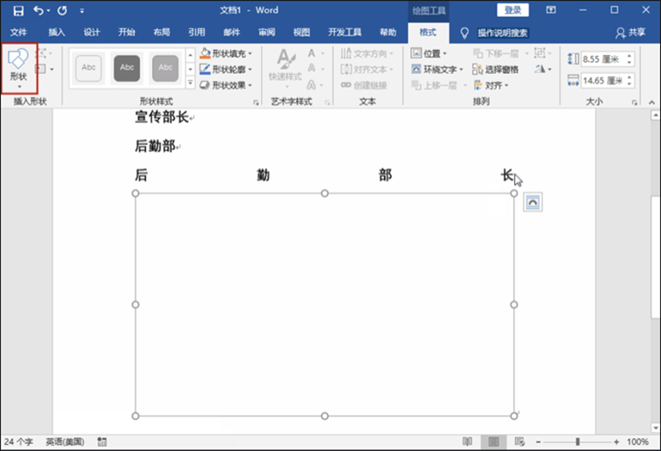This screenshot has height=451, width=661.
Task: Apply the dark gray Abc shape style
Action: click(127, 68)
